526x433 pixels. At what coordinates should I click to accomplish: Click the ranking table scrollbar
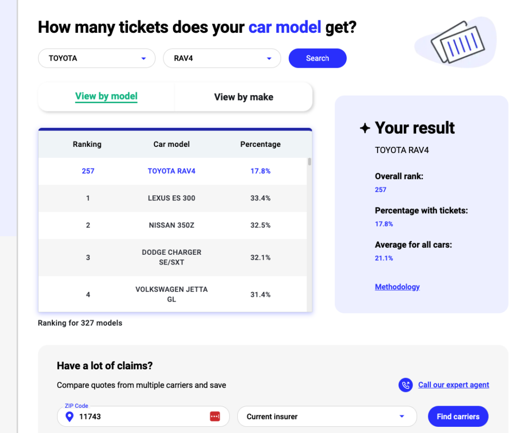(309, 162)
